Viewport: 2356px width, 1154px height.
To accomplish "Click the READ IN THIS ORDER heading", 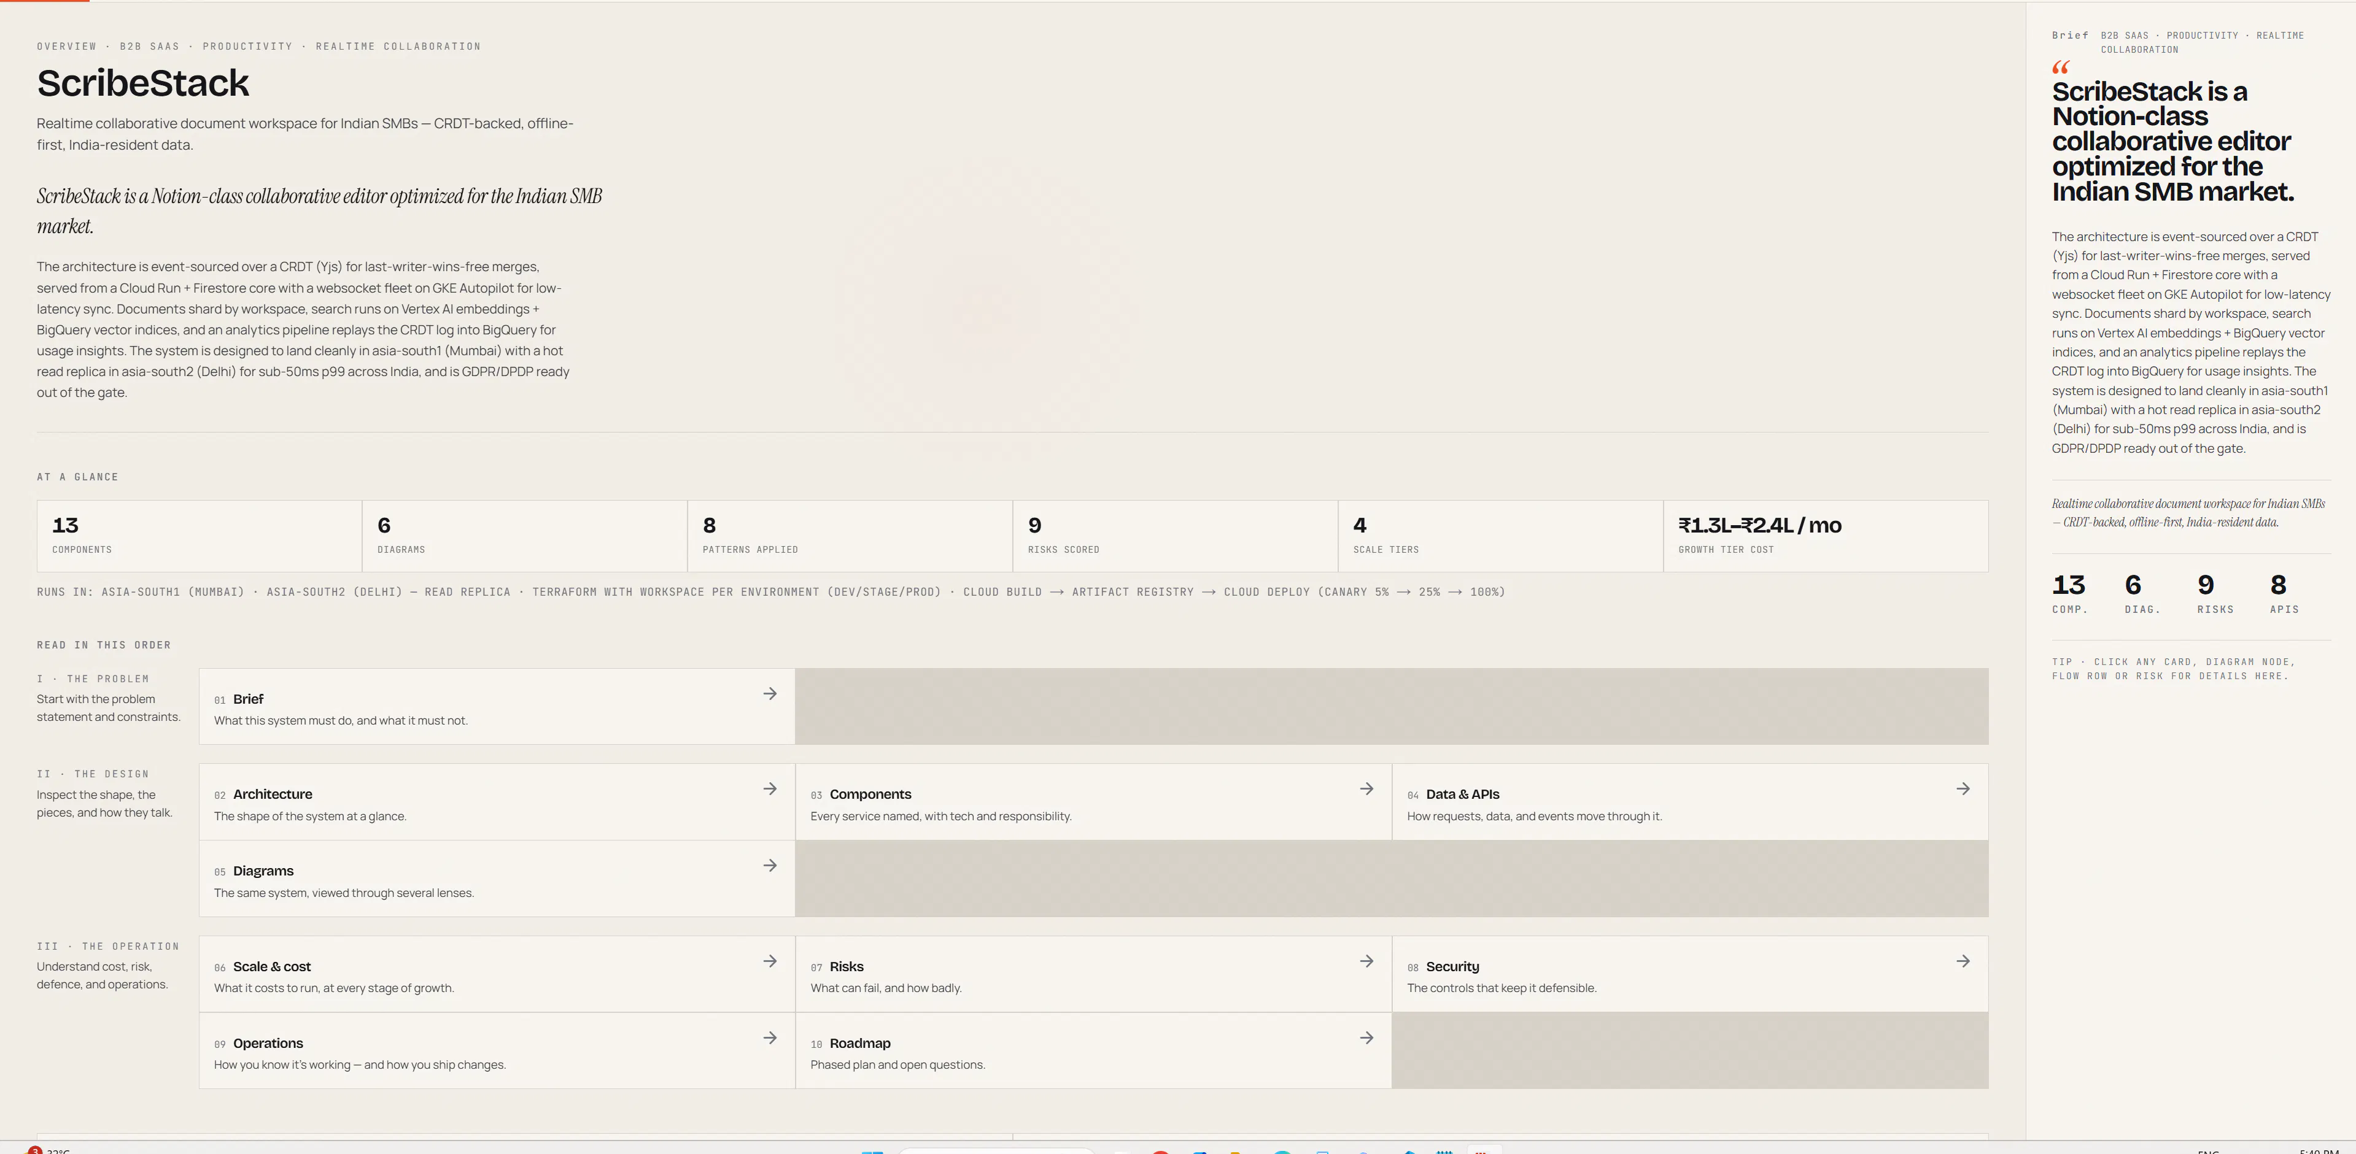I will pyautogui.click(x=103, y=645).
